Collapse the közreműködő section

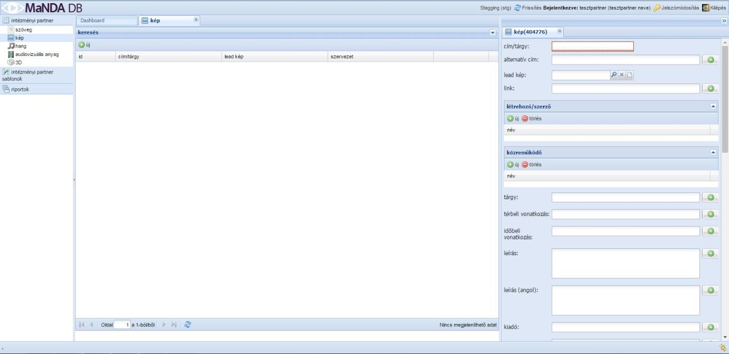click(714, 152)
